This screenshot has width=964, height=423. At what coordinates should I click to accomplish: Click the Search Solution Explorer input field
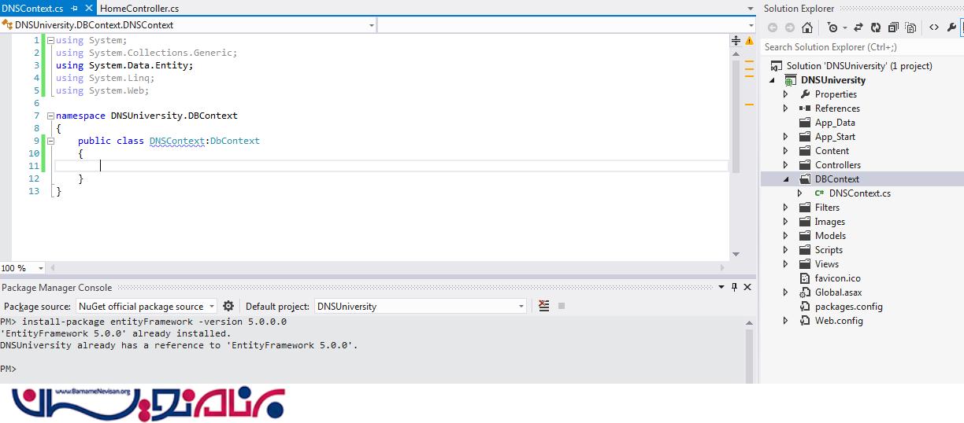tap(858, 47)
